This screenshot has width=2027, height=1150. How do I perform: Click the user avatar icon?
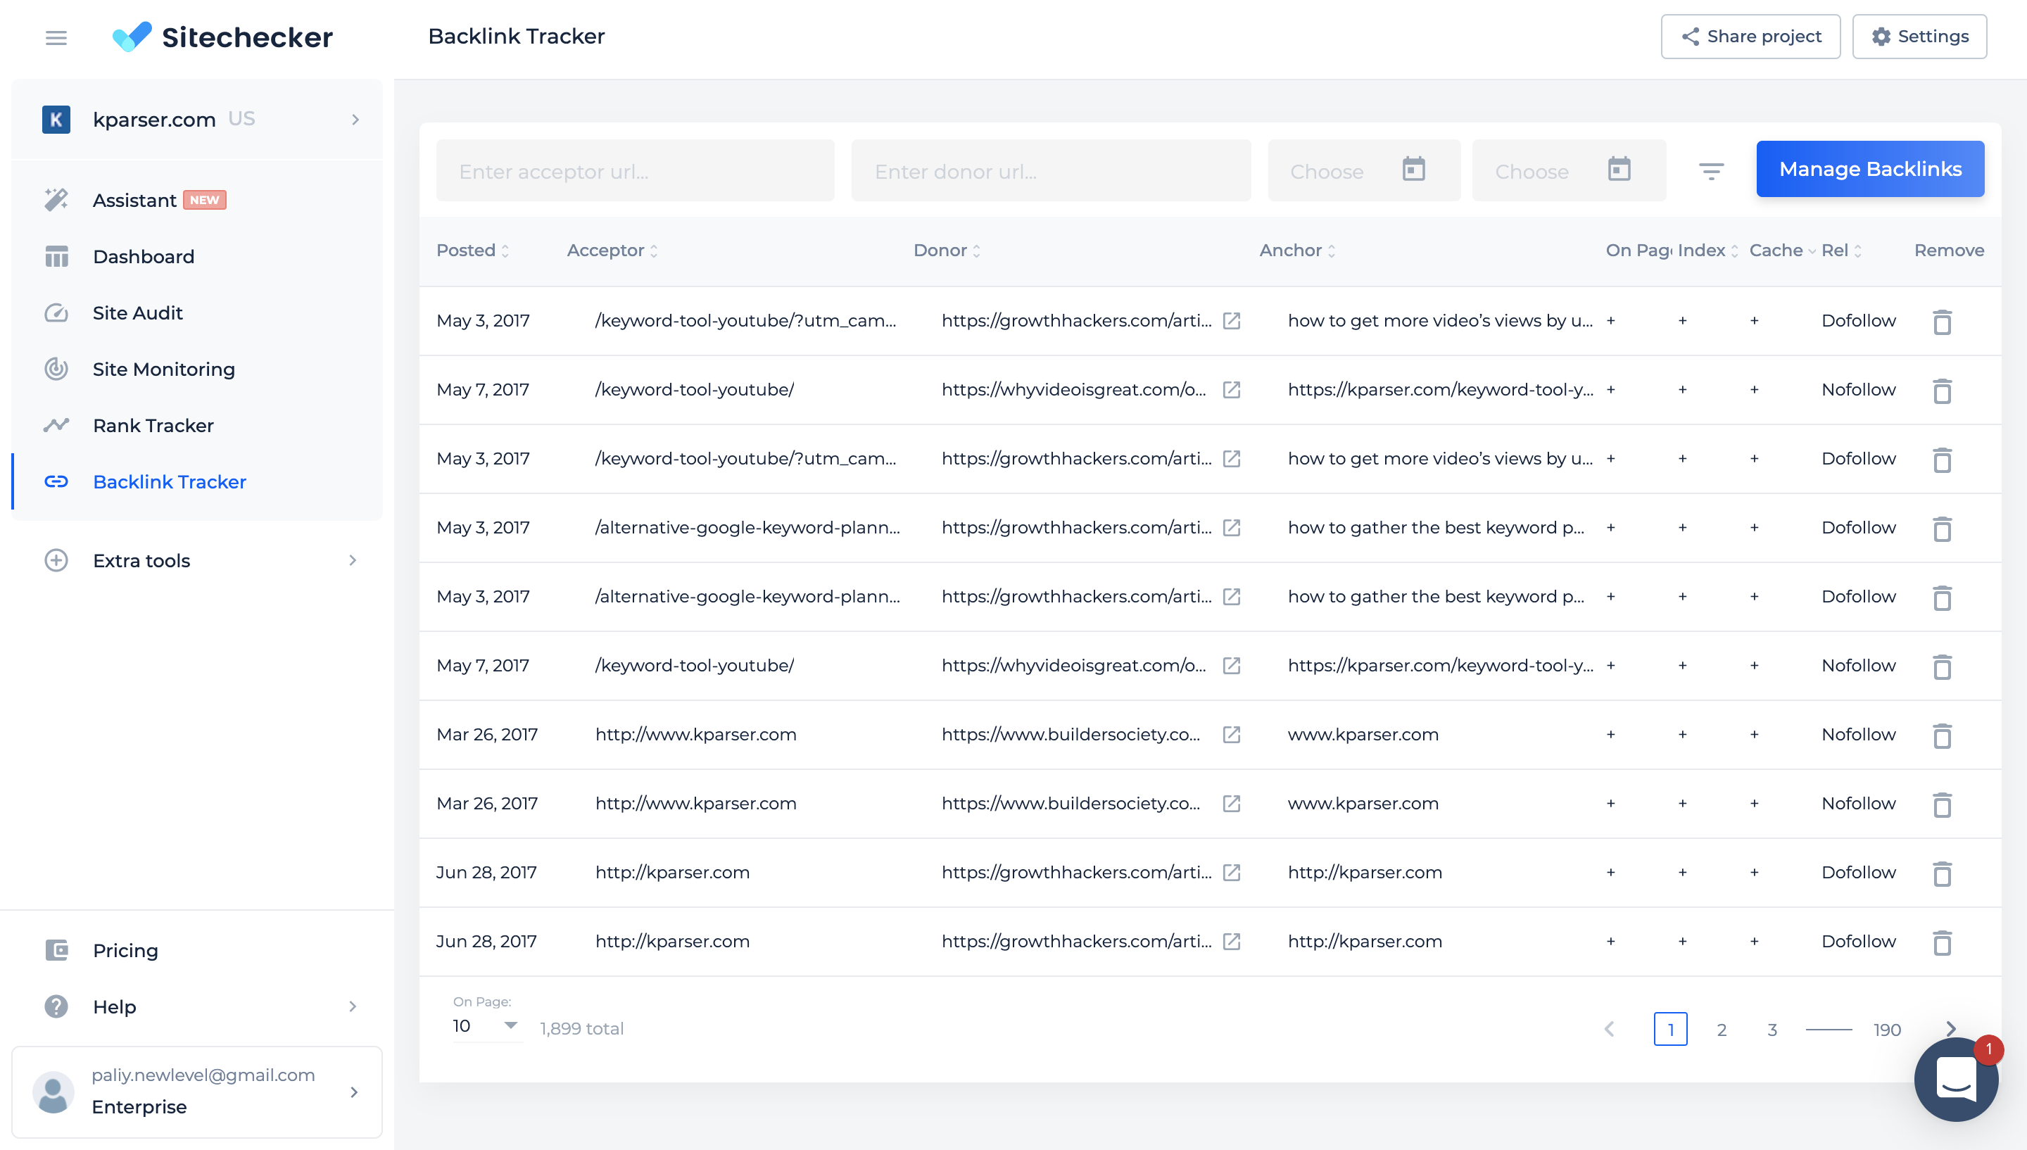[53, 1092]
